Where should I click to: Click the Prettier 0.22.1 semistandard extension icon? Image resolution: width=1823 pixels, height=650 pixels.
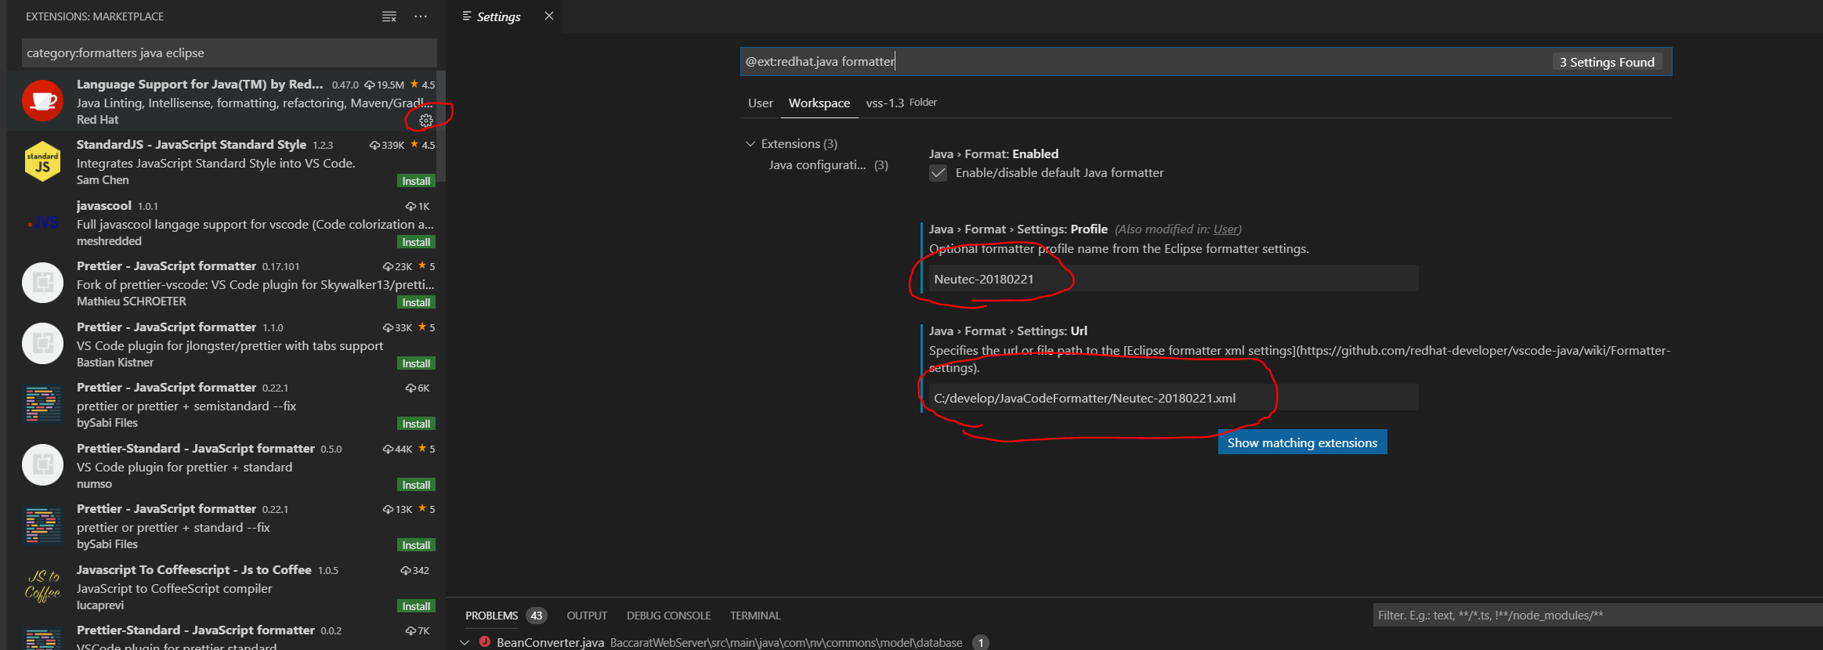[x=42, y=404]
